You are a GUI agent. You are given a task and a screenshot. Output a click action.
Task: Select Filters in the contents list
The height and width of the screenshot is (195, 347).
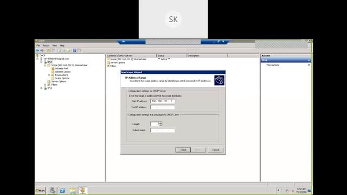[x=112, y=66]
